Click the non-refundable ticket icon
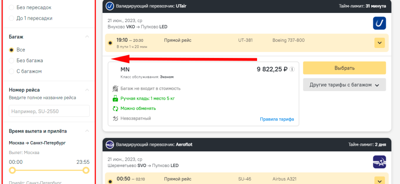400x184 pixels. tap(116, 119)
